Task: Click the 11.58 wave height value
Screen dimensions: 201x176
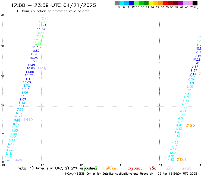Action: pos(30,72)
